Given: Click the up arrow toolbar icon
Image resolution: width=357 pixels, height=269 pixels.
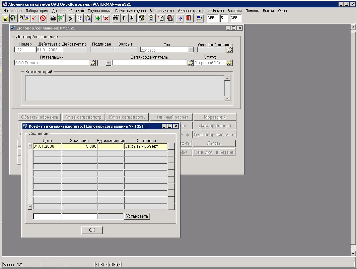Looking at the screenshot, I should click(x=124, y=18).
